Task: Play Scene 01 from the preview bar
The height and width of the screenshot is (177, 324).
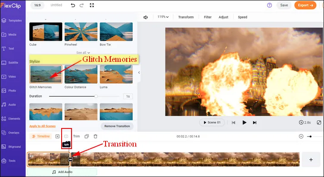Action: tap(212, 122)
